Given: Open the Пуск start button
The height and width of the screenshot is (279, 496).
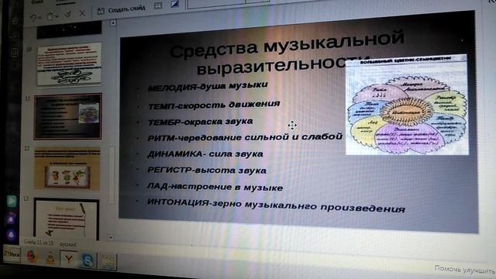Looking at the screenshot, I should tap(12, 254).
